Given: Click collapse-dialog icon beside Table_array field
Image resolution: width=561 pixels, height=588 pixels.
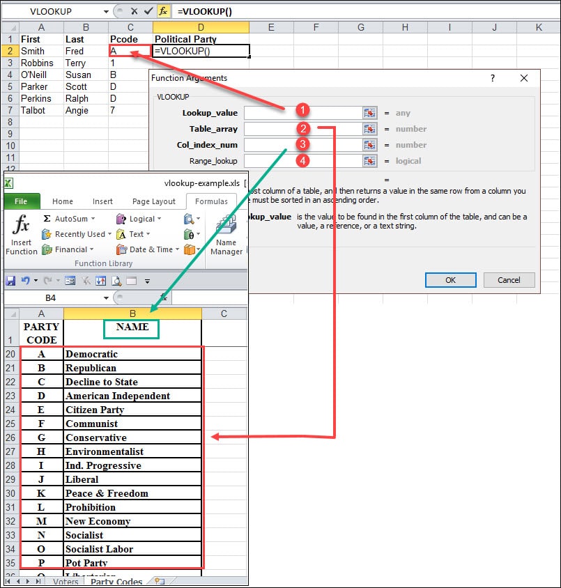Looking at the screenshot, I should tap(369, 129).
